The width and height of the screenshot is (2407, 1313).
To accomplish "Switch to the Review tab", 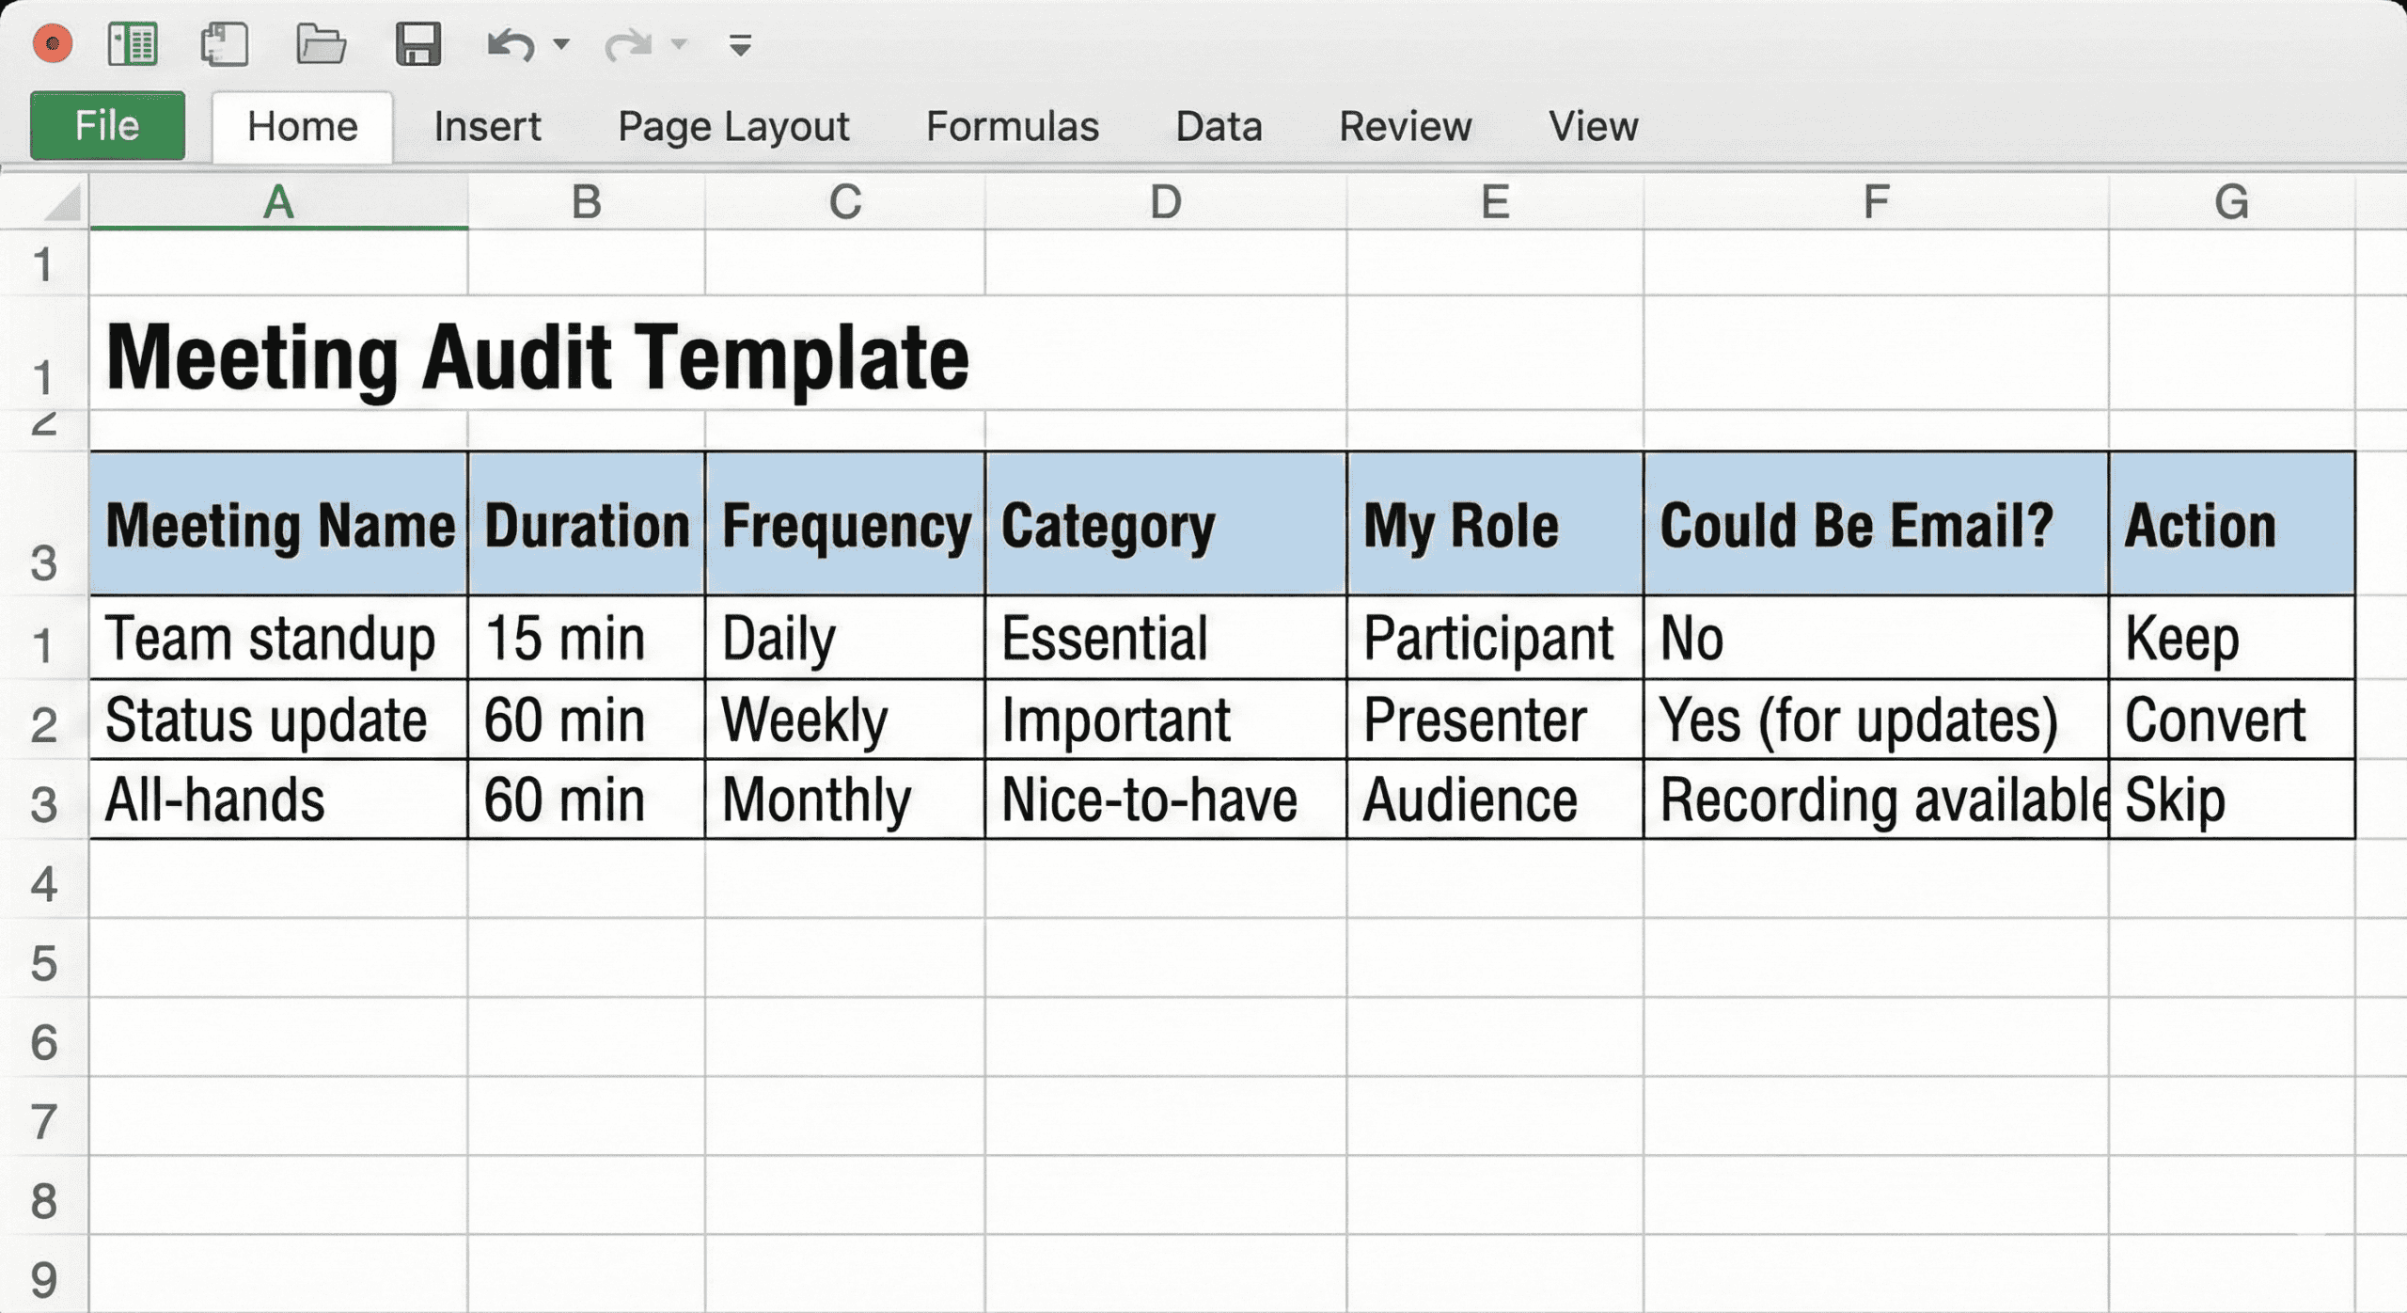I will point(1405,124).
